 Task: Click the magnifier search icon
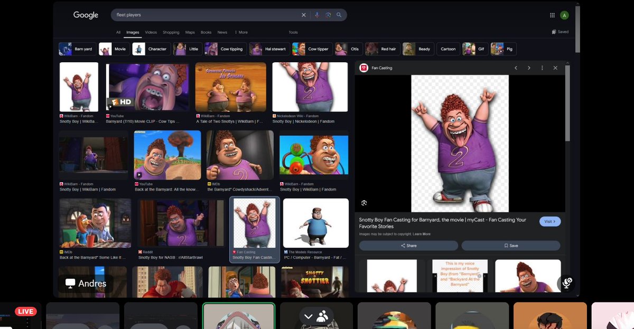(x=339, y=15)
